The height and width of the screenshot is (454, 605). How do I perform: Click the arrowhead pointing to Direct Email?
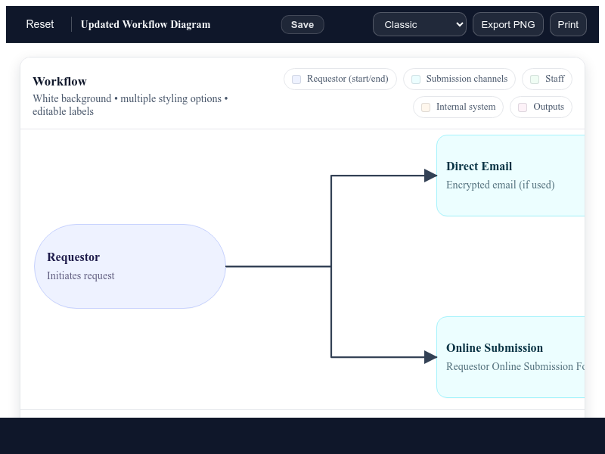click(430, 176)
